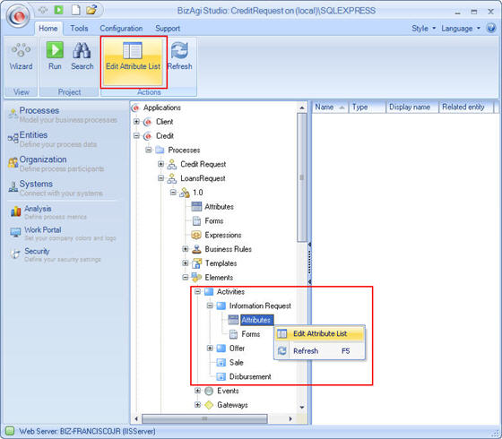Collapse the Credit application node
This screenshot has width=502, height=439.
pos(136,135)
